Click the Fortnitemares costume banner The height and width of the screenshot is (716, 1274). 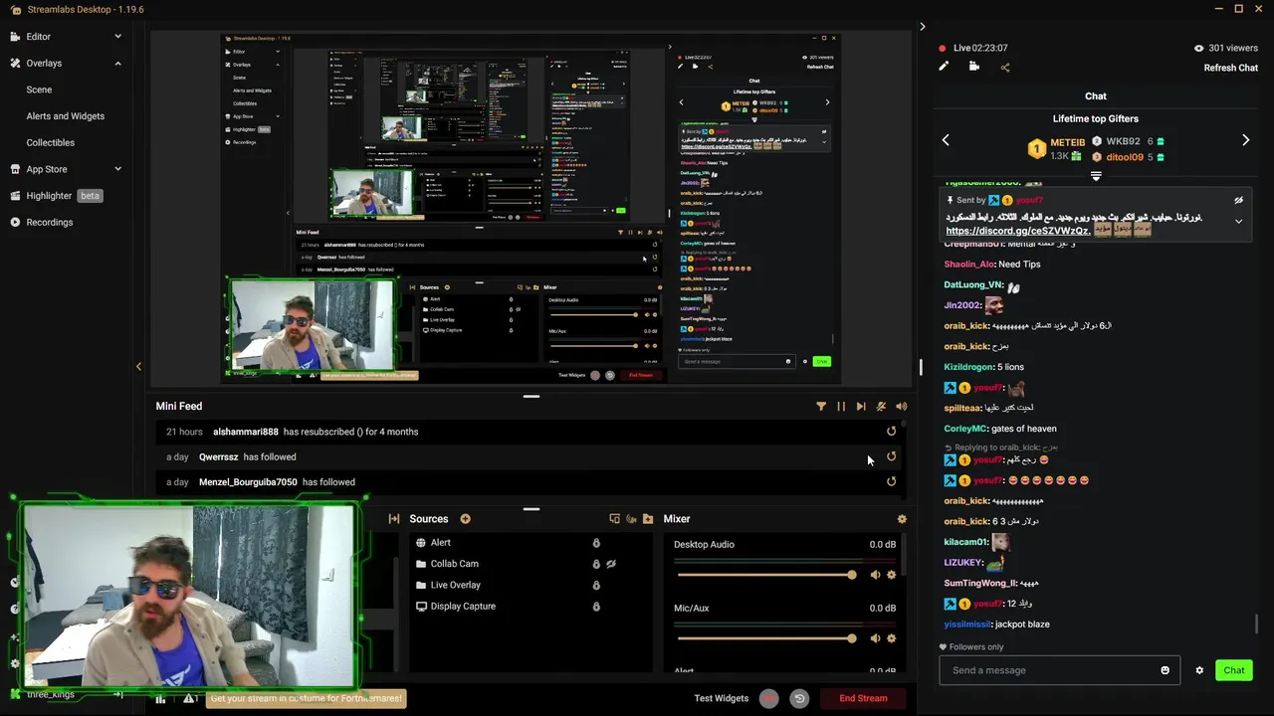pyautogui.click(x=307, y=698)
